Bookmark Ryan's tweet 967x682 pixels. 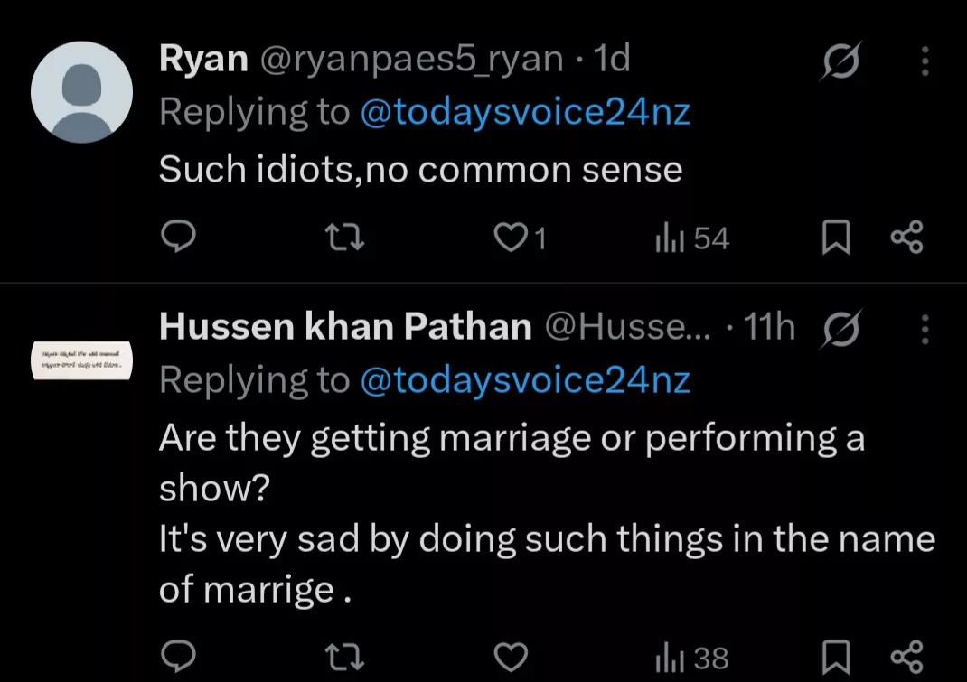(x=836, y=238)
